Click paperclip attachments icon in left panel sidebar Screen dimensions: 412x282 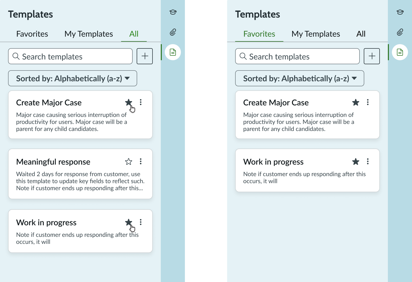[x=173, y=32]
